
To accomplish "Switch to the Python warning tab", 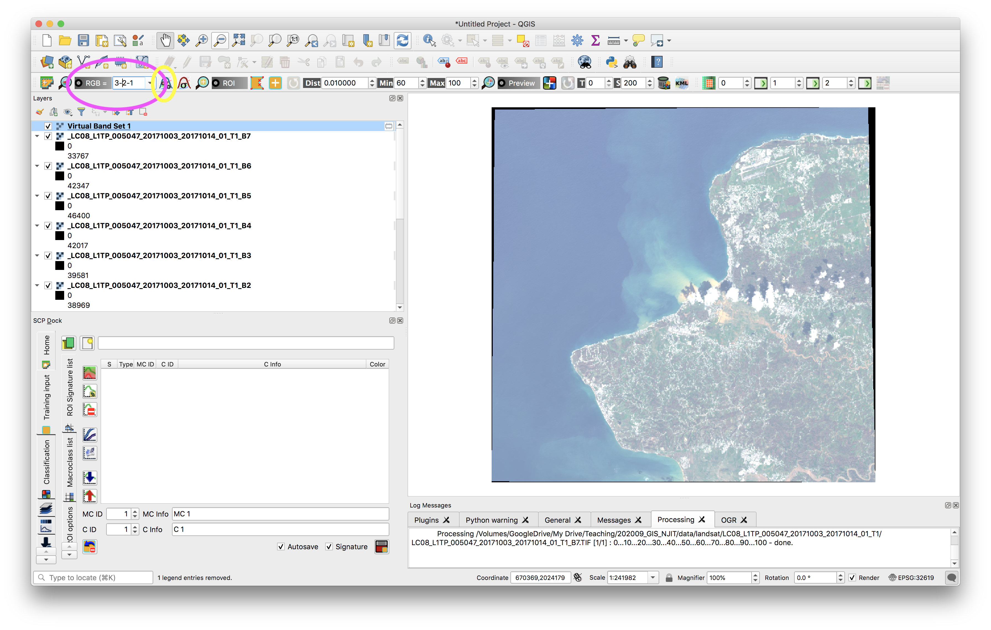I will (x=491, y=520).
